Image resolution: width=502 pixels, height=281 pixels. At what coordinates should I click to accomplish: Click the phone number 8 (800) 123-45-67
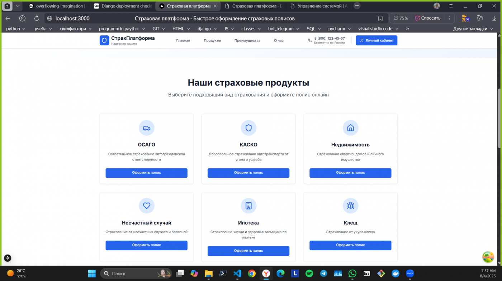pos(330,38)
